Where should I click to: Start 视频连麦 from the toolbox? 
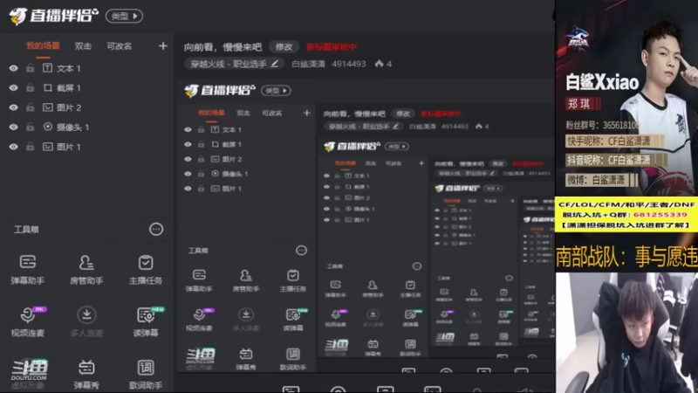[x=28, y=321]
